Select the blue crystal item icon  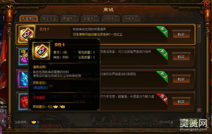(23, 79)
